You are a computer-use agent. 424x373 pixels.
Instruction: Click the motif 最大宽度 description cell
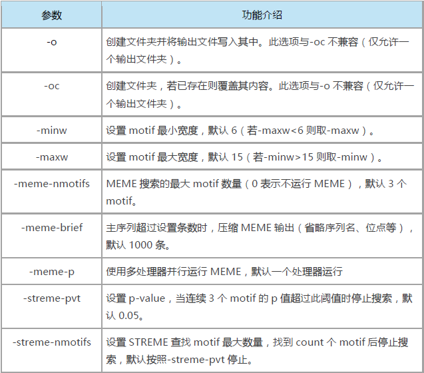coord(244,158)
